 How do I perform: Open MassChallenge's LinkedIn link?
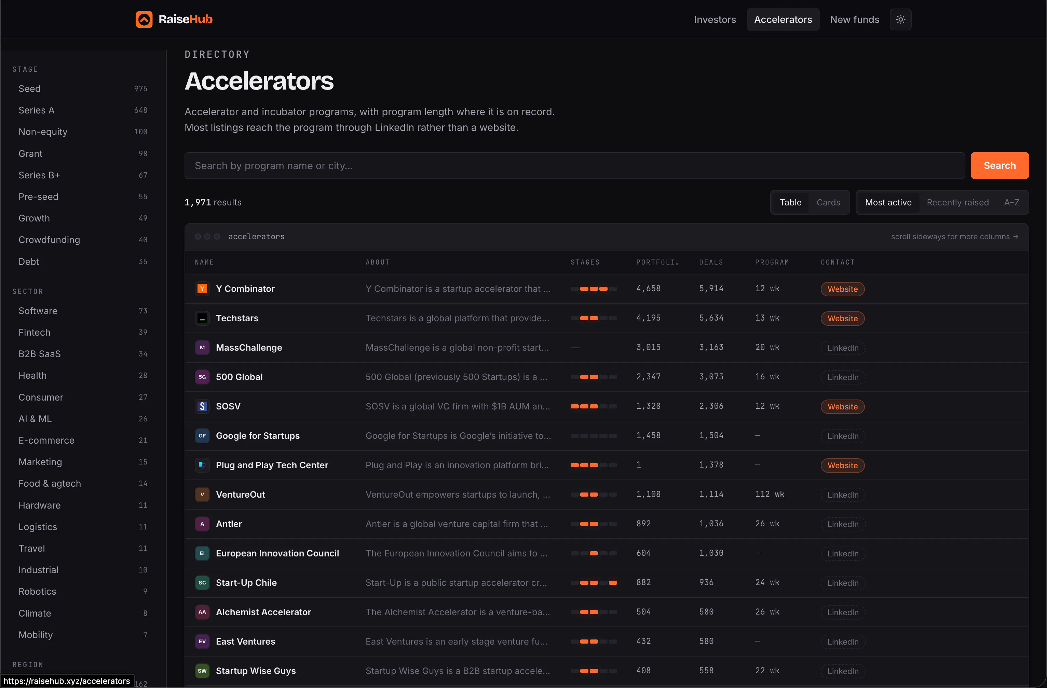click(x=843, y=348)
